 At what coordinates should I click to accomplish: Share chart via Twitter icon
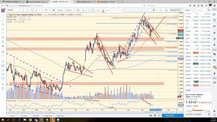point(155,116)
